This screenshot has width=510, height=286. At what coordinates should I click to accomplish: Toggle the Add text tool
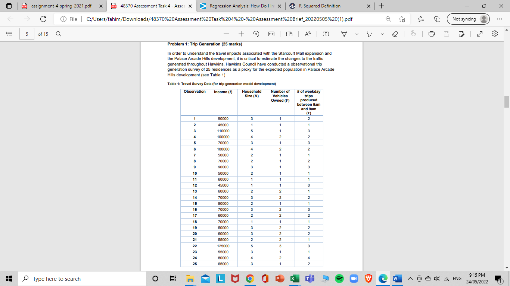coord(325,34)
